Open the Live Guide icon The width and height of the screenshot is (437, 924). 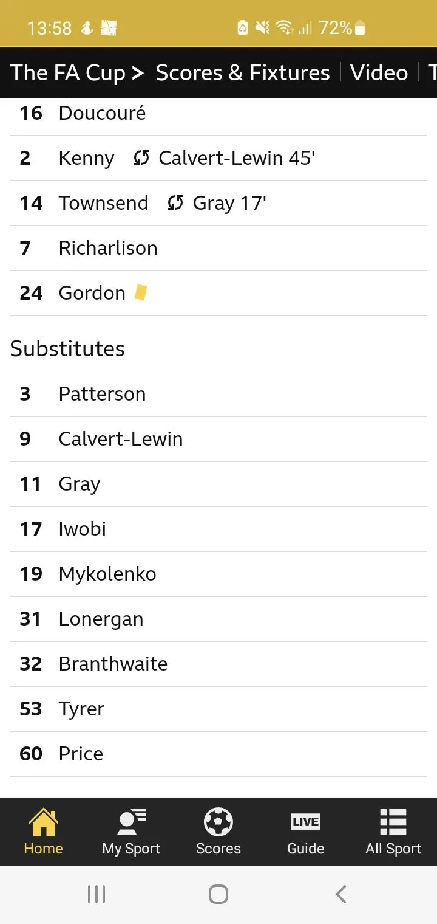click(x=305, y=822)
